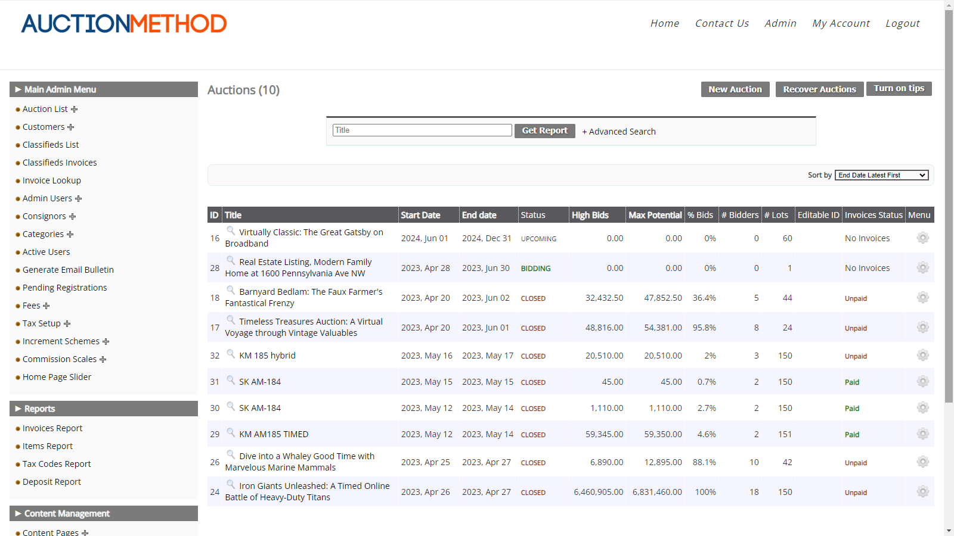This screenshot has width=954, height=536.
Task: Click the AuctionMethod logo
Action: pyautogui.click(x=124, y=23)
